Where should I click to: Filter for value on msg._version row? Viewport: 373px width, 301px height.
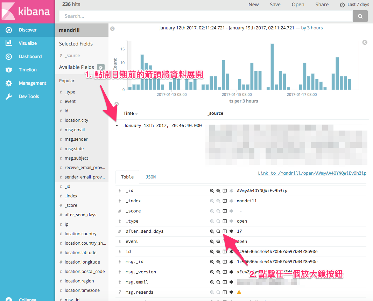(212, 272)
